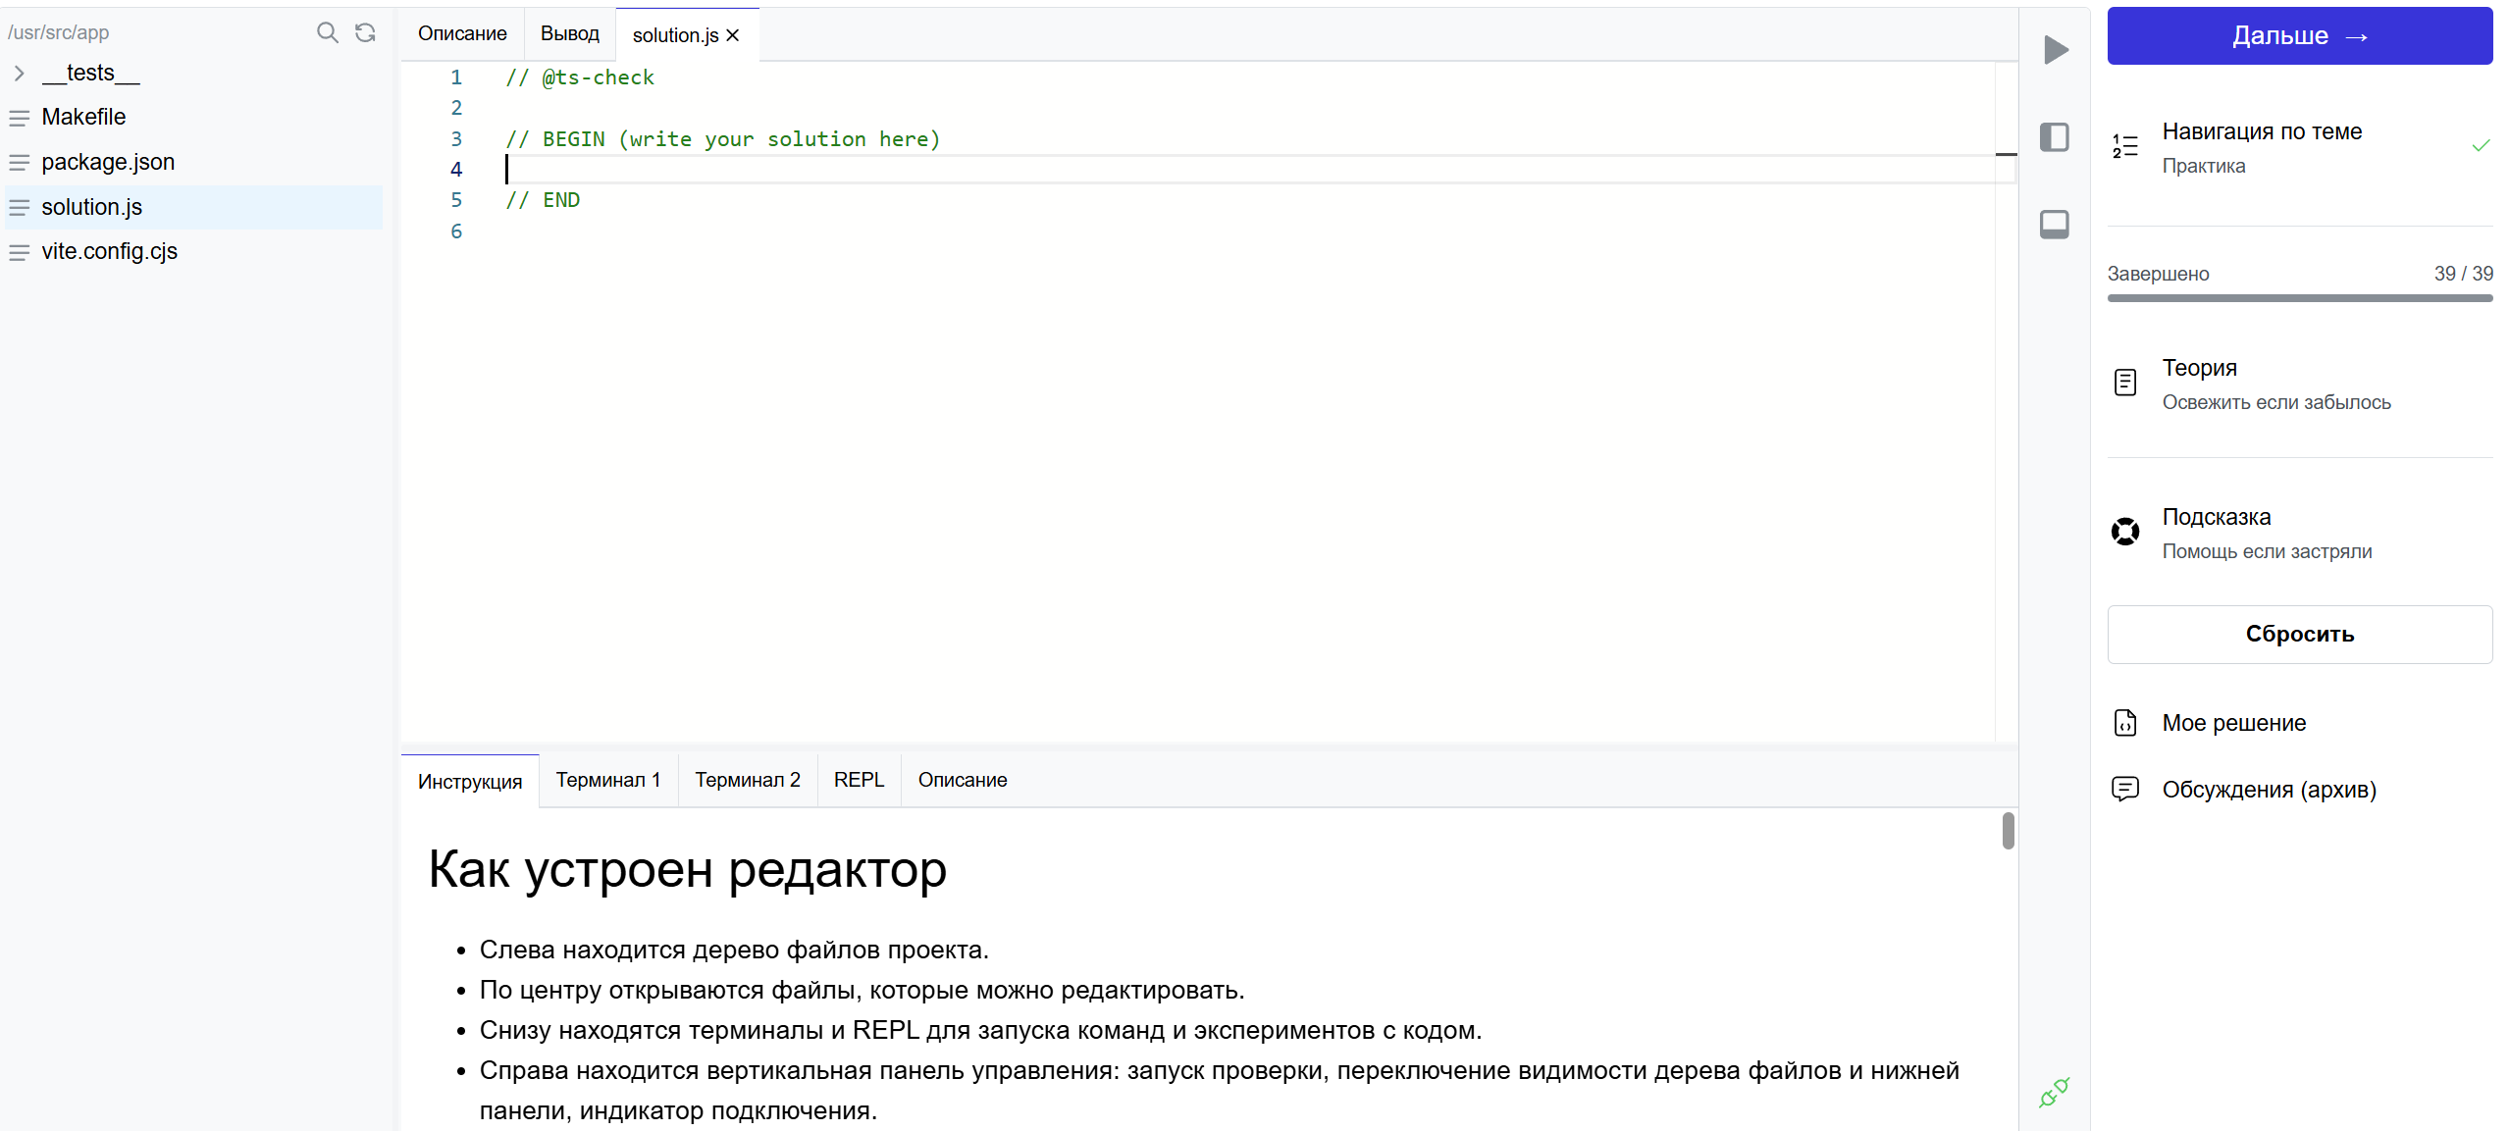Click the connection indicator plug icon
The height and width of the screenshot is (1131, 2509).
[x=2053, y=1092]
